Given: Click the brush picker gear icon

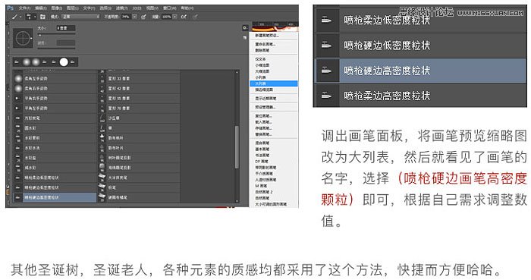Looking at the screenshot, I should (x=245, y=28).
